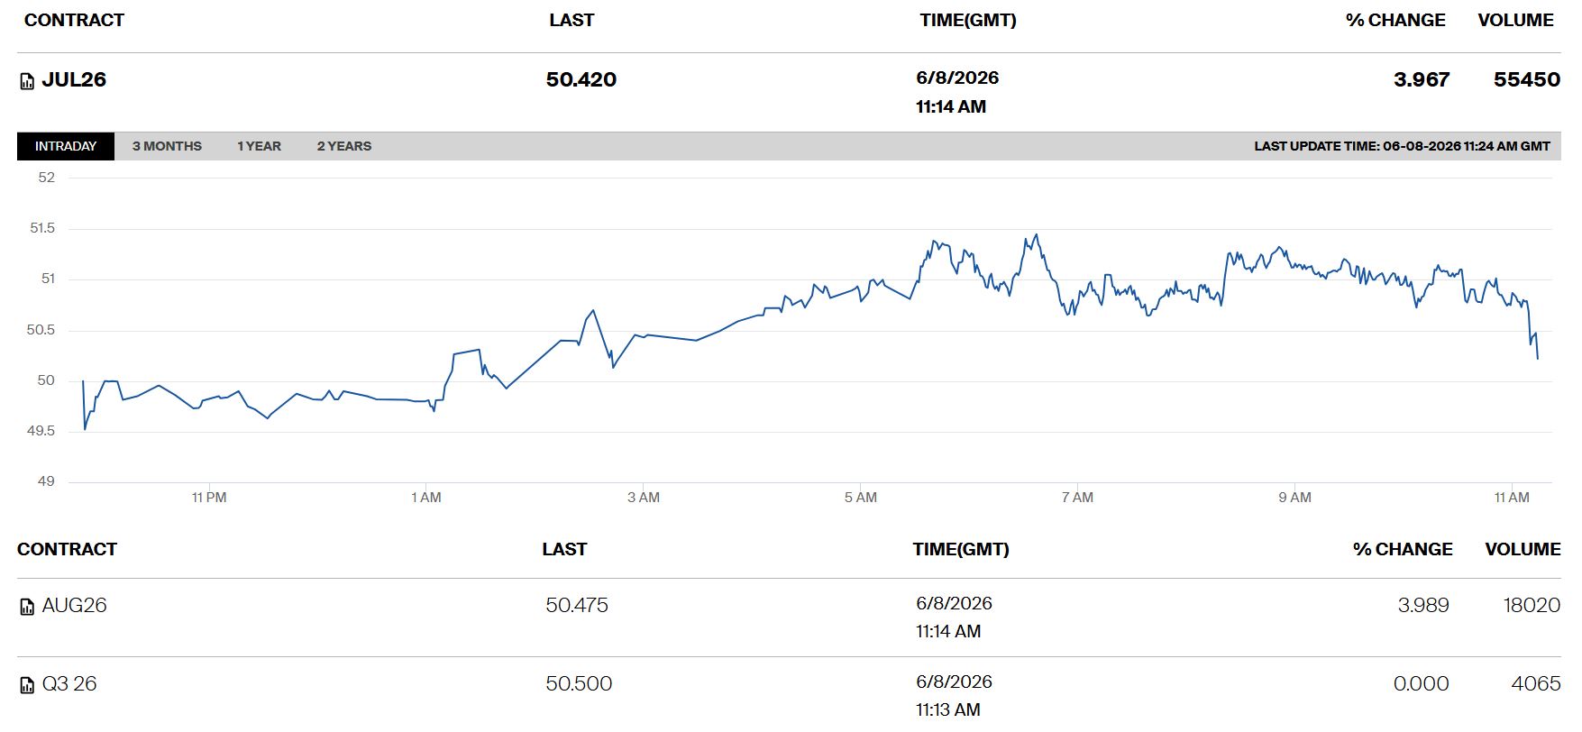Open the AUG26 contract link

(74, 605)
